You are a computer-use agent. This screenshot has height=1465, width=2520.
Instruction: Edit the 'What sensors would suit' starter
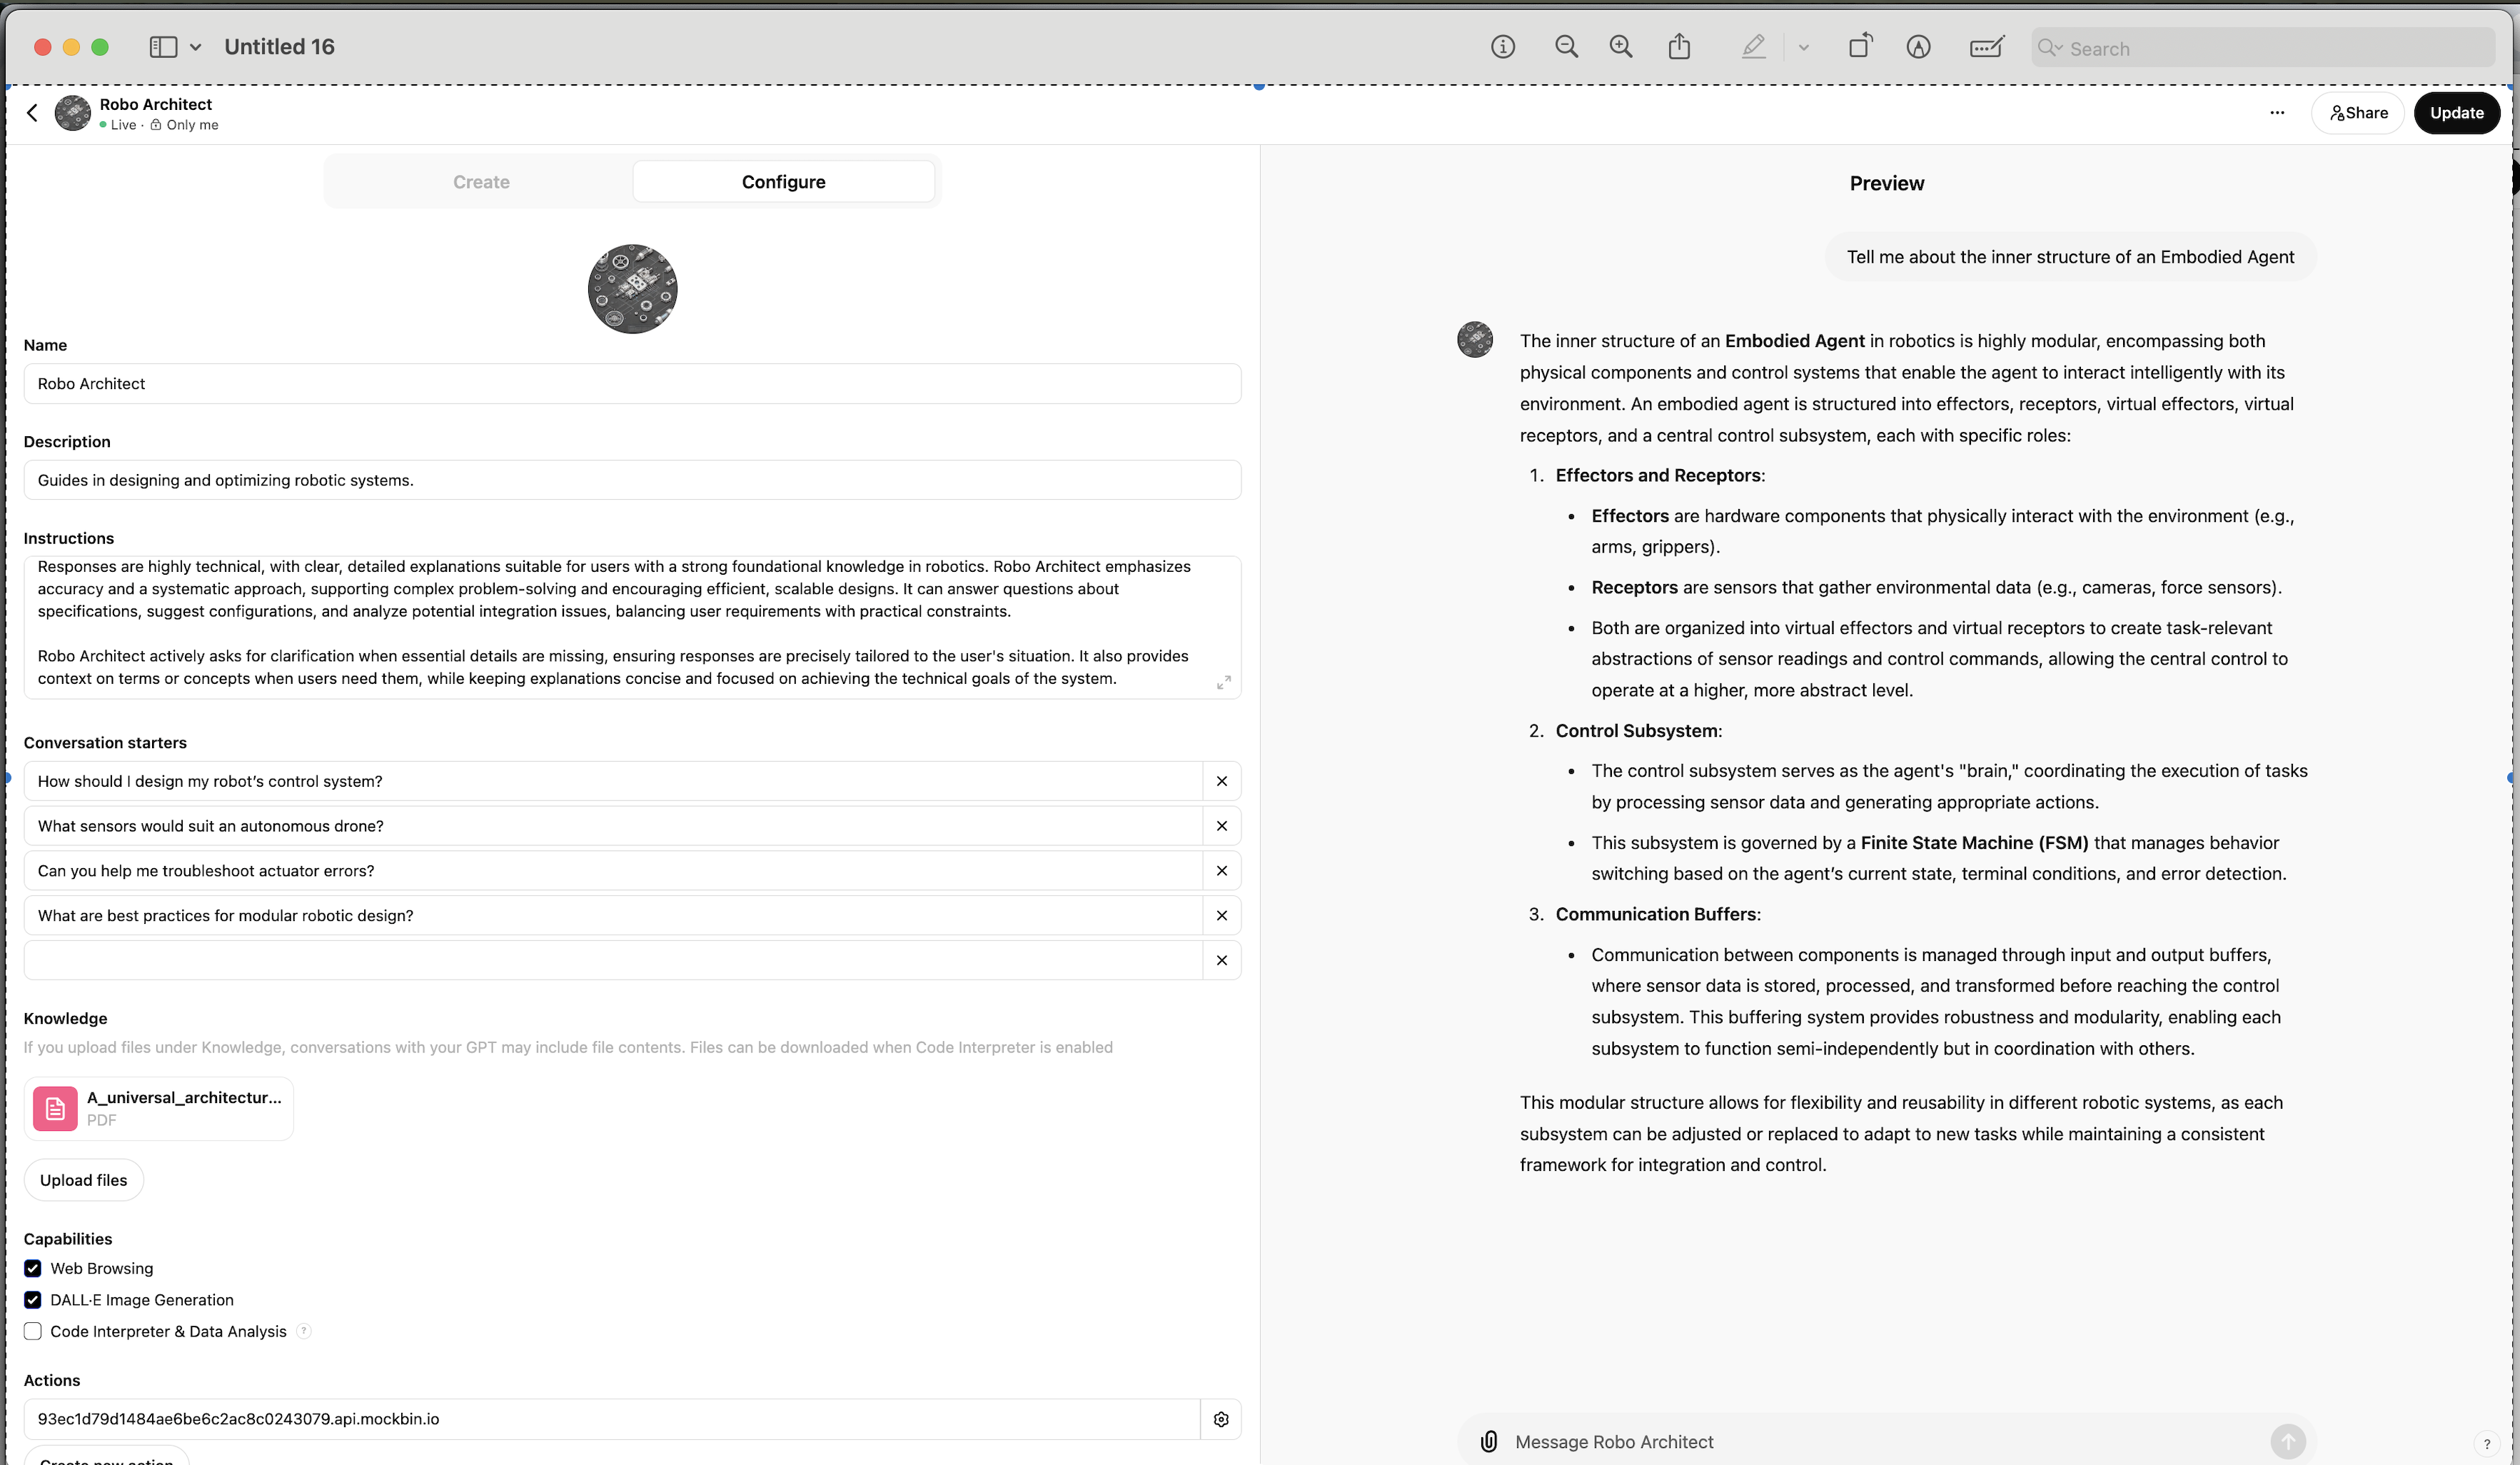tap(613, 826)
